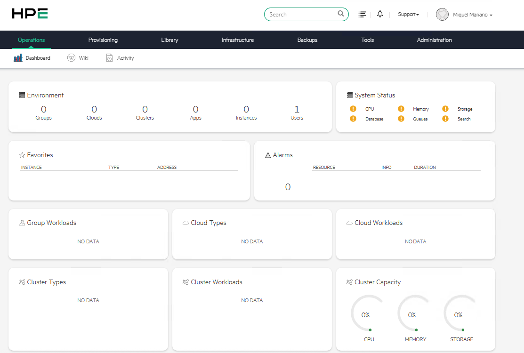Click the HPE logo to return home

pyautogui.click(x=29, y=14)
